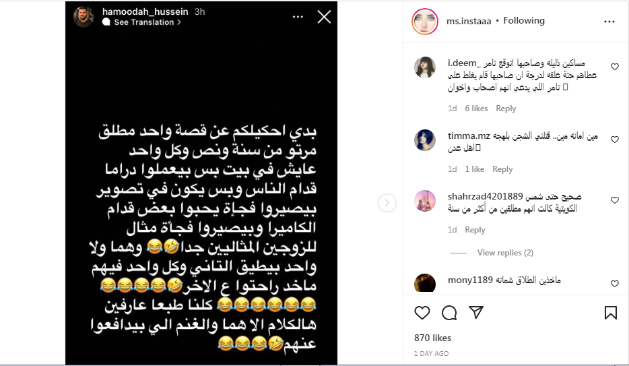
Task: Close the story with the X icon
Action: [x=324, y=17]
